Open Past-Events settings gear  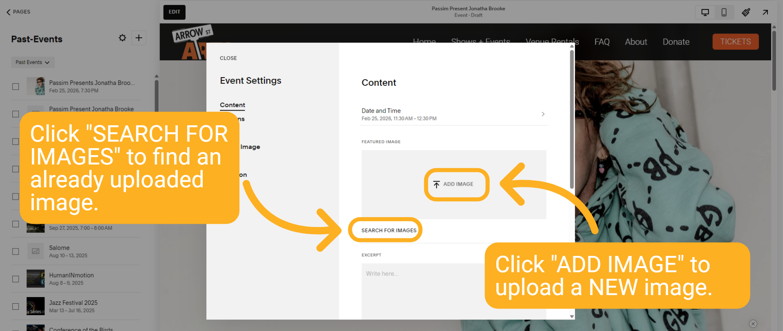click(x=122, y=38)
